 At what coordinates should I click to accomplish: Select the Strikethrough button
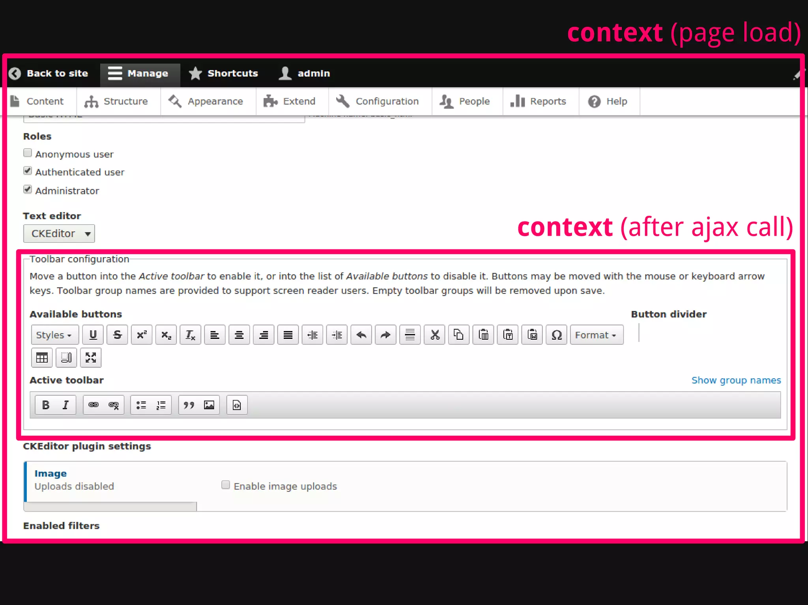[117, 335]
